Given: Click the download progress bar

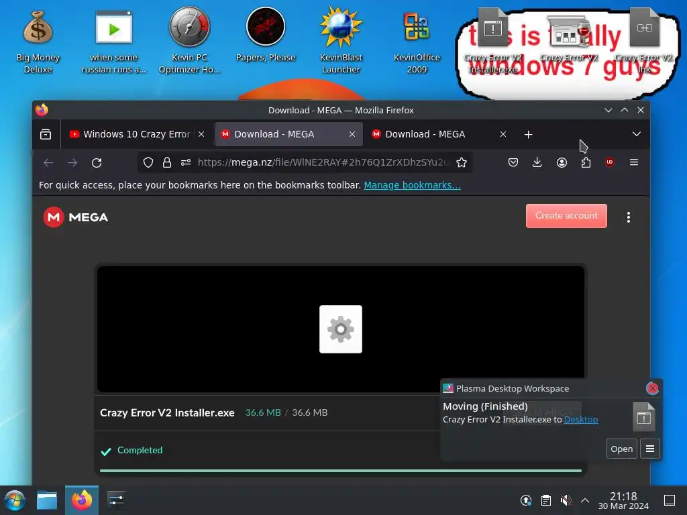Looking at the screenshot, I should [x=341, y=471].
